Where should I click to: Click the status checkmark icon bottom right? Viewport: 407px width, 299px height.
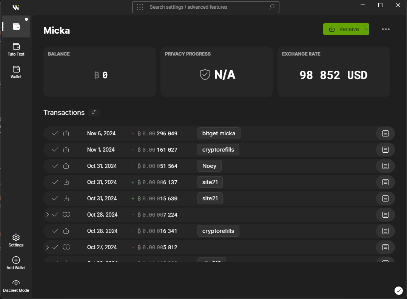point(398,290)
